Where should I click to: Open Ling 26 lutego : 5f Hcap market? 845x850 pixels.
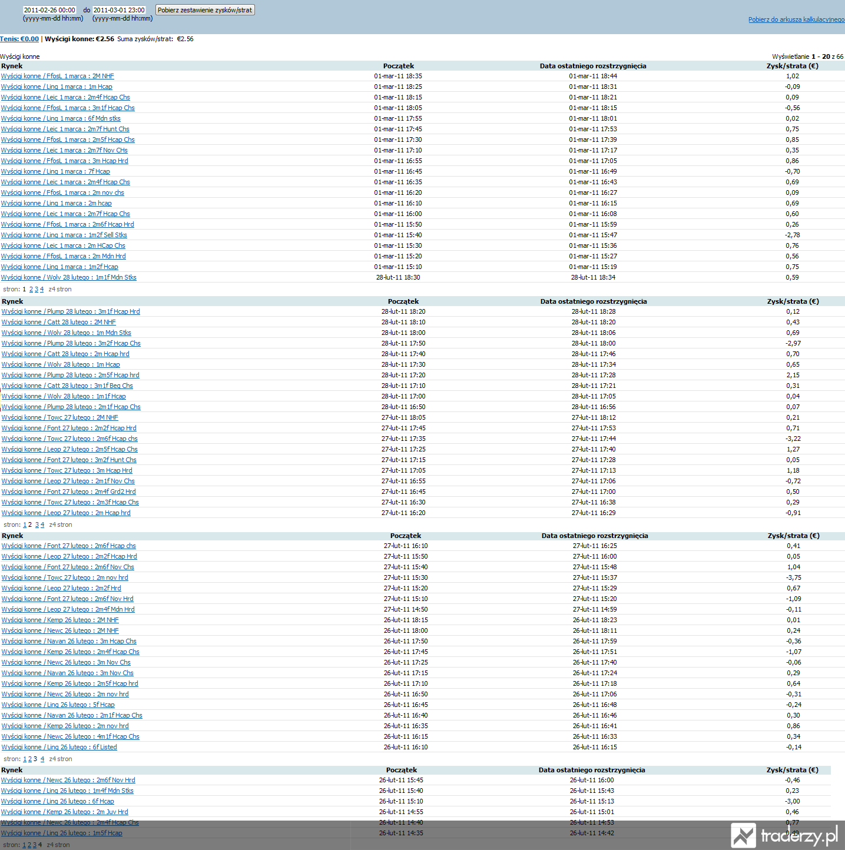(58, 705)
